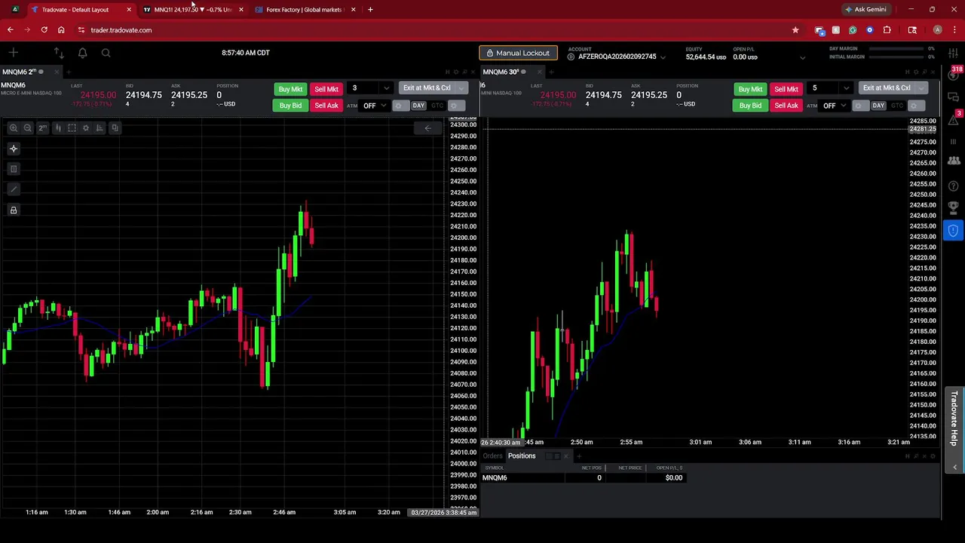Open the alerts bell icon

pyautogui.click(x=82, y=53)
